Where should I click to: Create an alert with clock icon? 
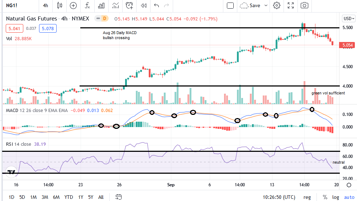point(129,5)
